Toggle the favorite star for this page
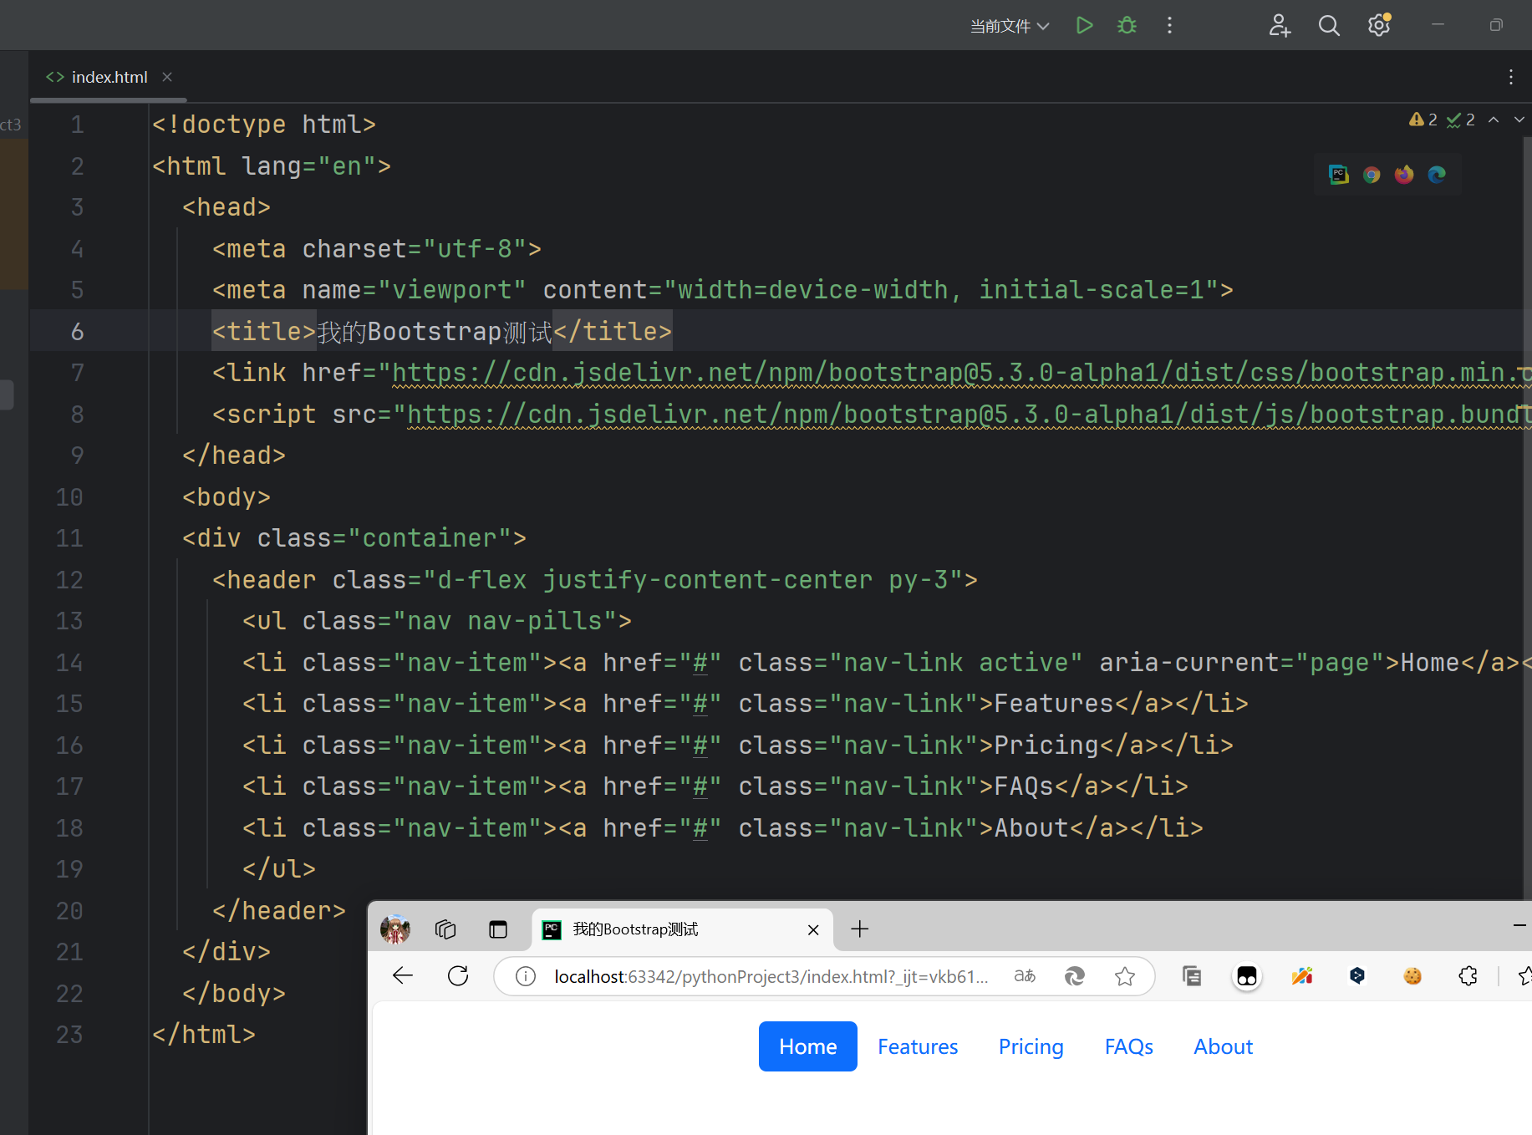1532x1135 pixels. point(1125,976)
